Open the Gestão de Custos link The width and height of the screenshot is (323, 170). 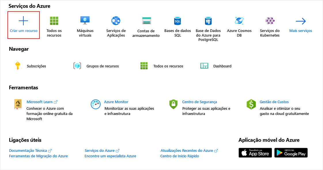click(x=274, y=102)
